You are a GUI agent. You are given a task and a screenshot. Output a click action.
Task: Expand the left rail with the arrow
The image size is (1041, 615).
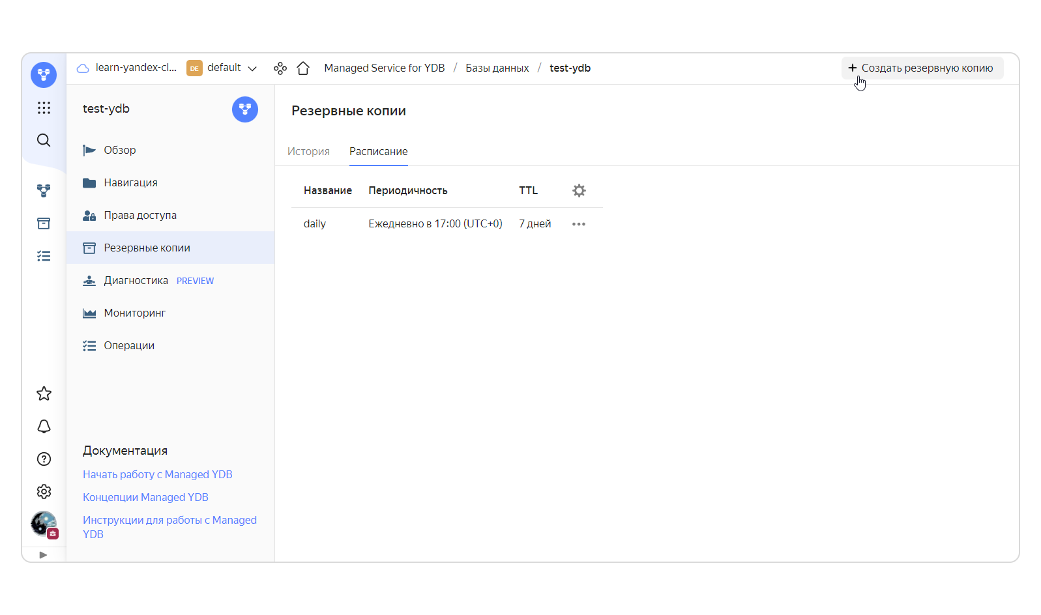[43, 555]
